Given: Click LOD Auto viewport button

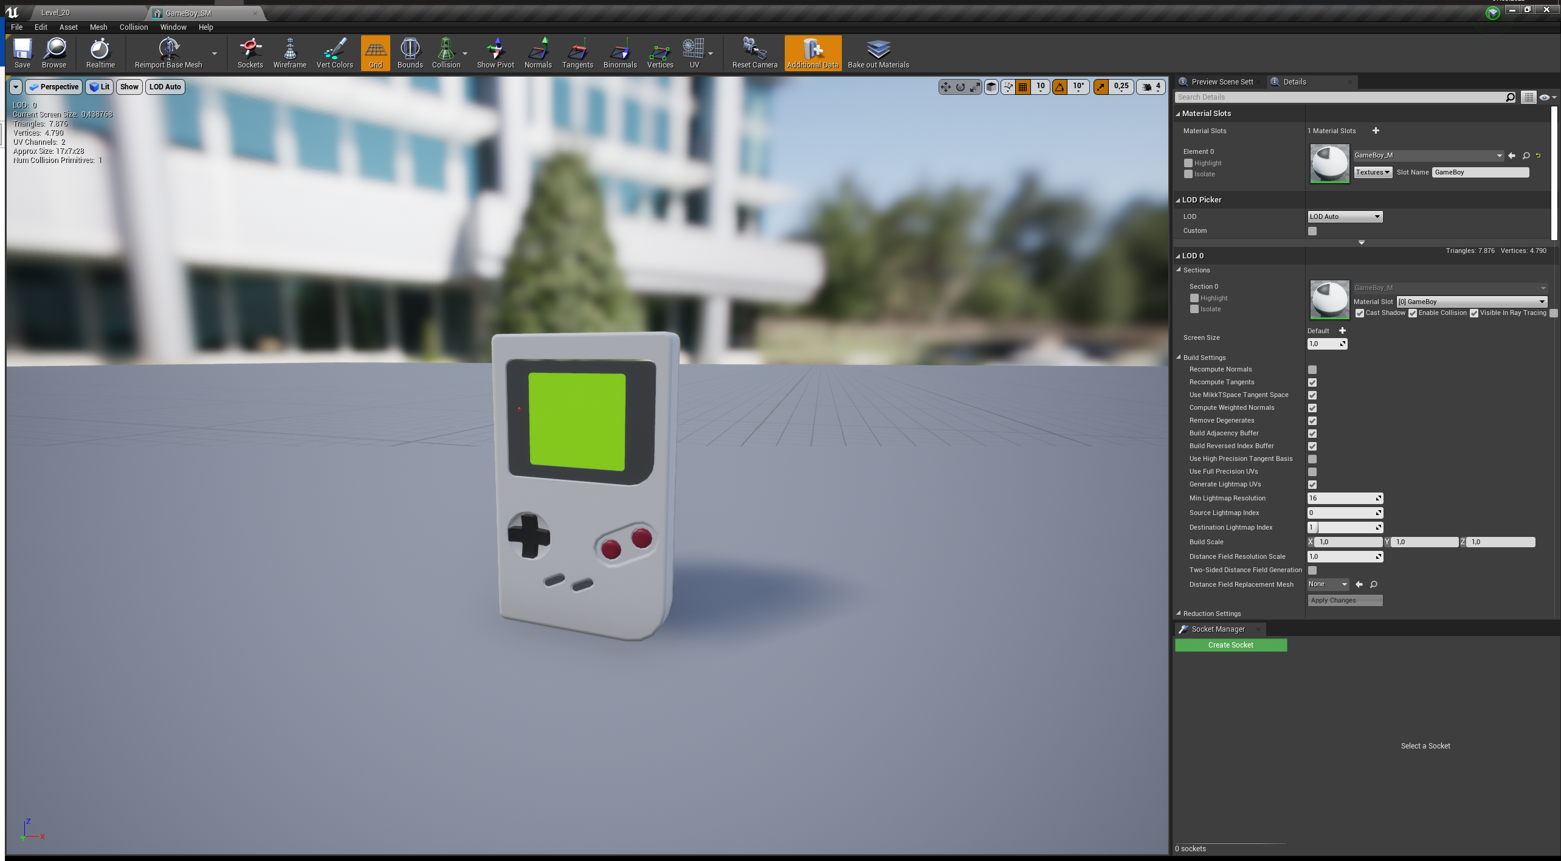Looking at the screenshot, I should [165, 87].
